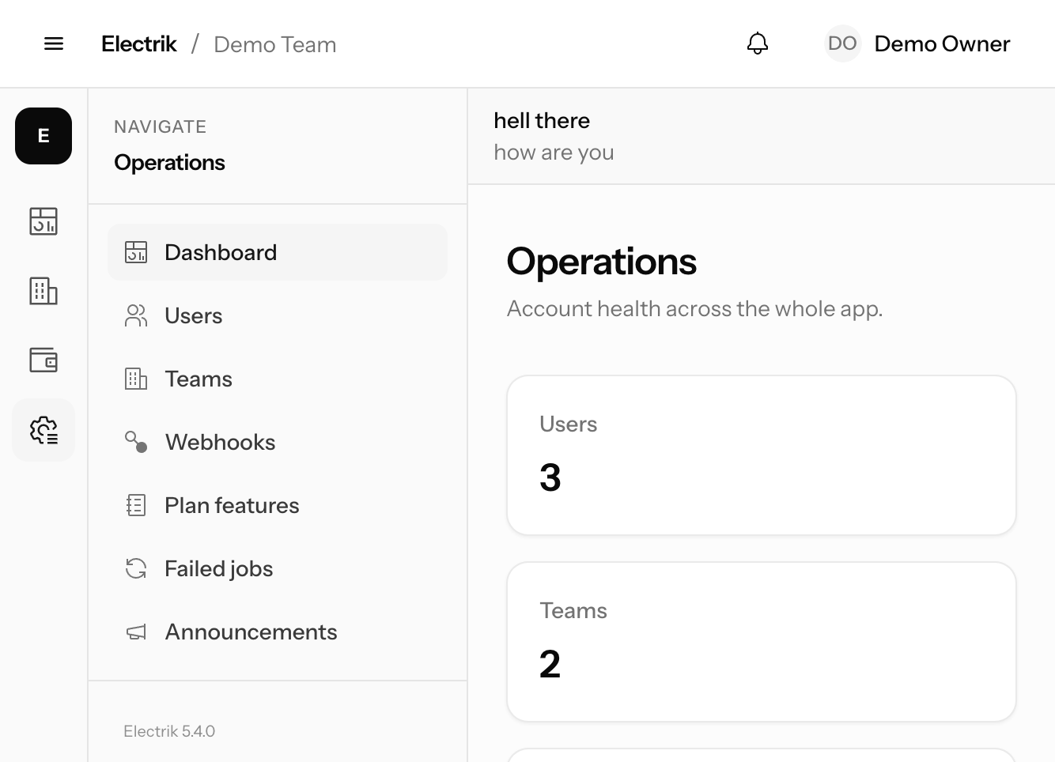Screen dimensions: 1055x762
Task: Click the Plan features notebook icon
Action: pyautogui.click(x=136, y=505)
